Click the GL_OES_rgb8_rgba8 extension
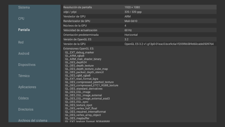 coord(78,75)
